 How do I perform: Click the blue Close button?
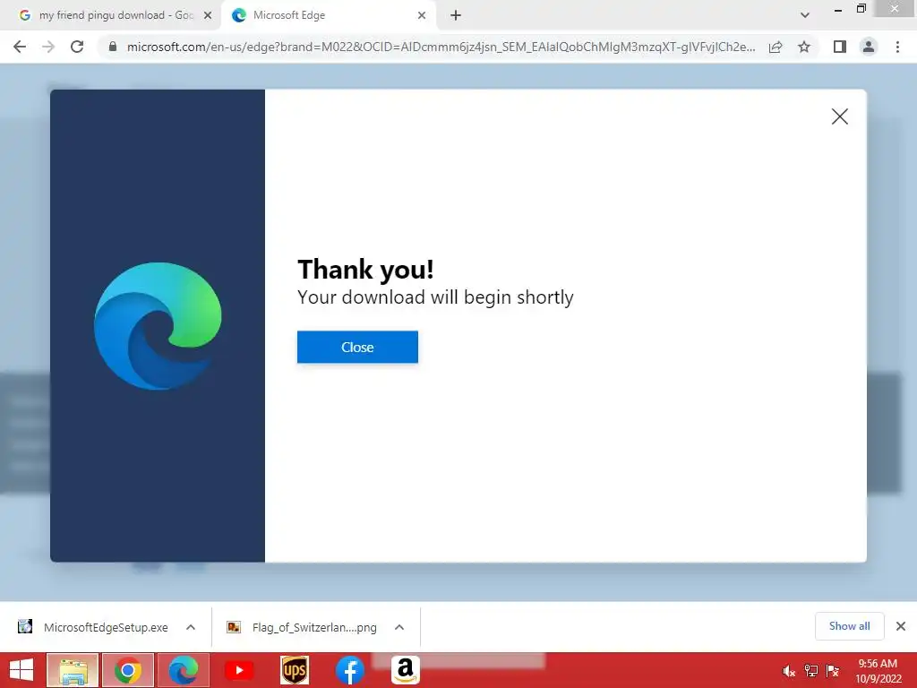357,347
